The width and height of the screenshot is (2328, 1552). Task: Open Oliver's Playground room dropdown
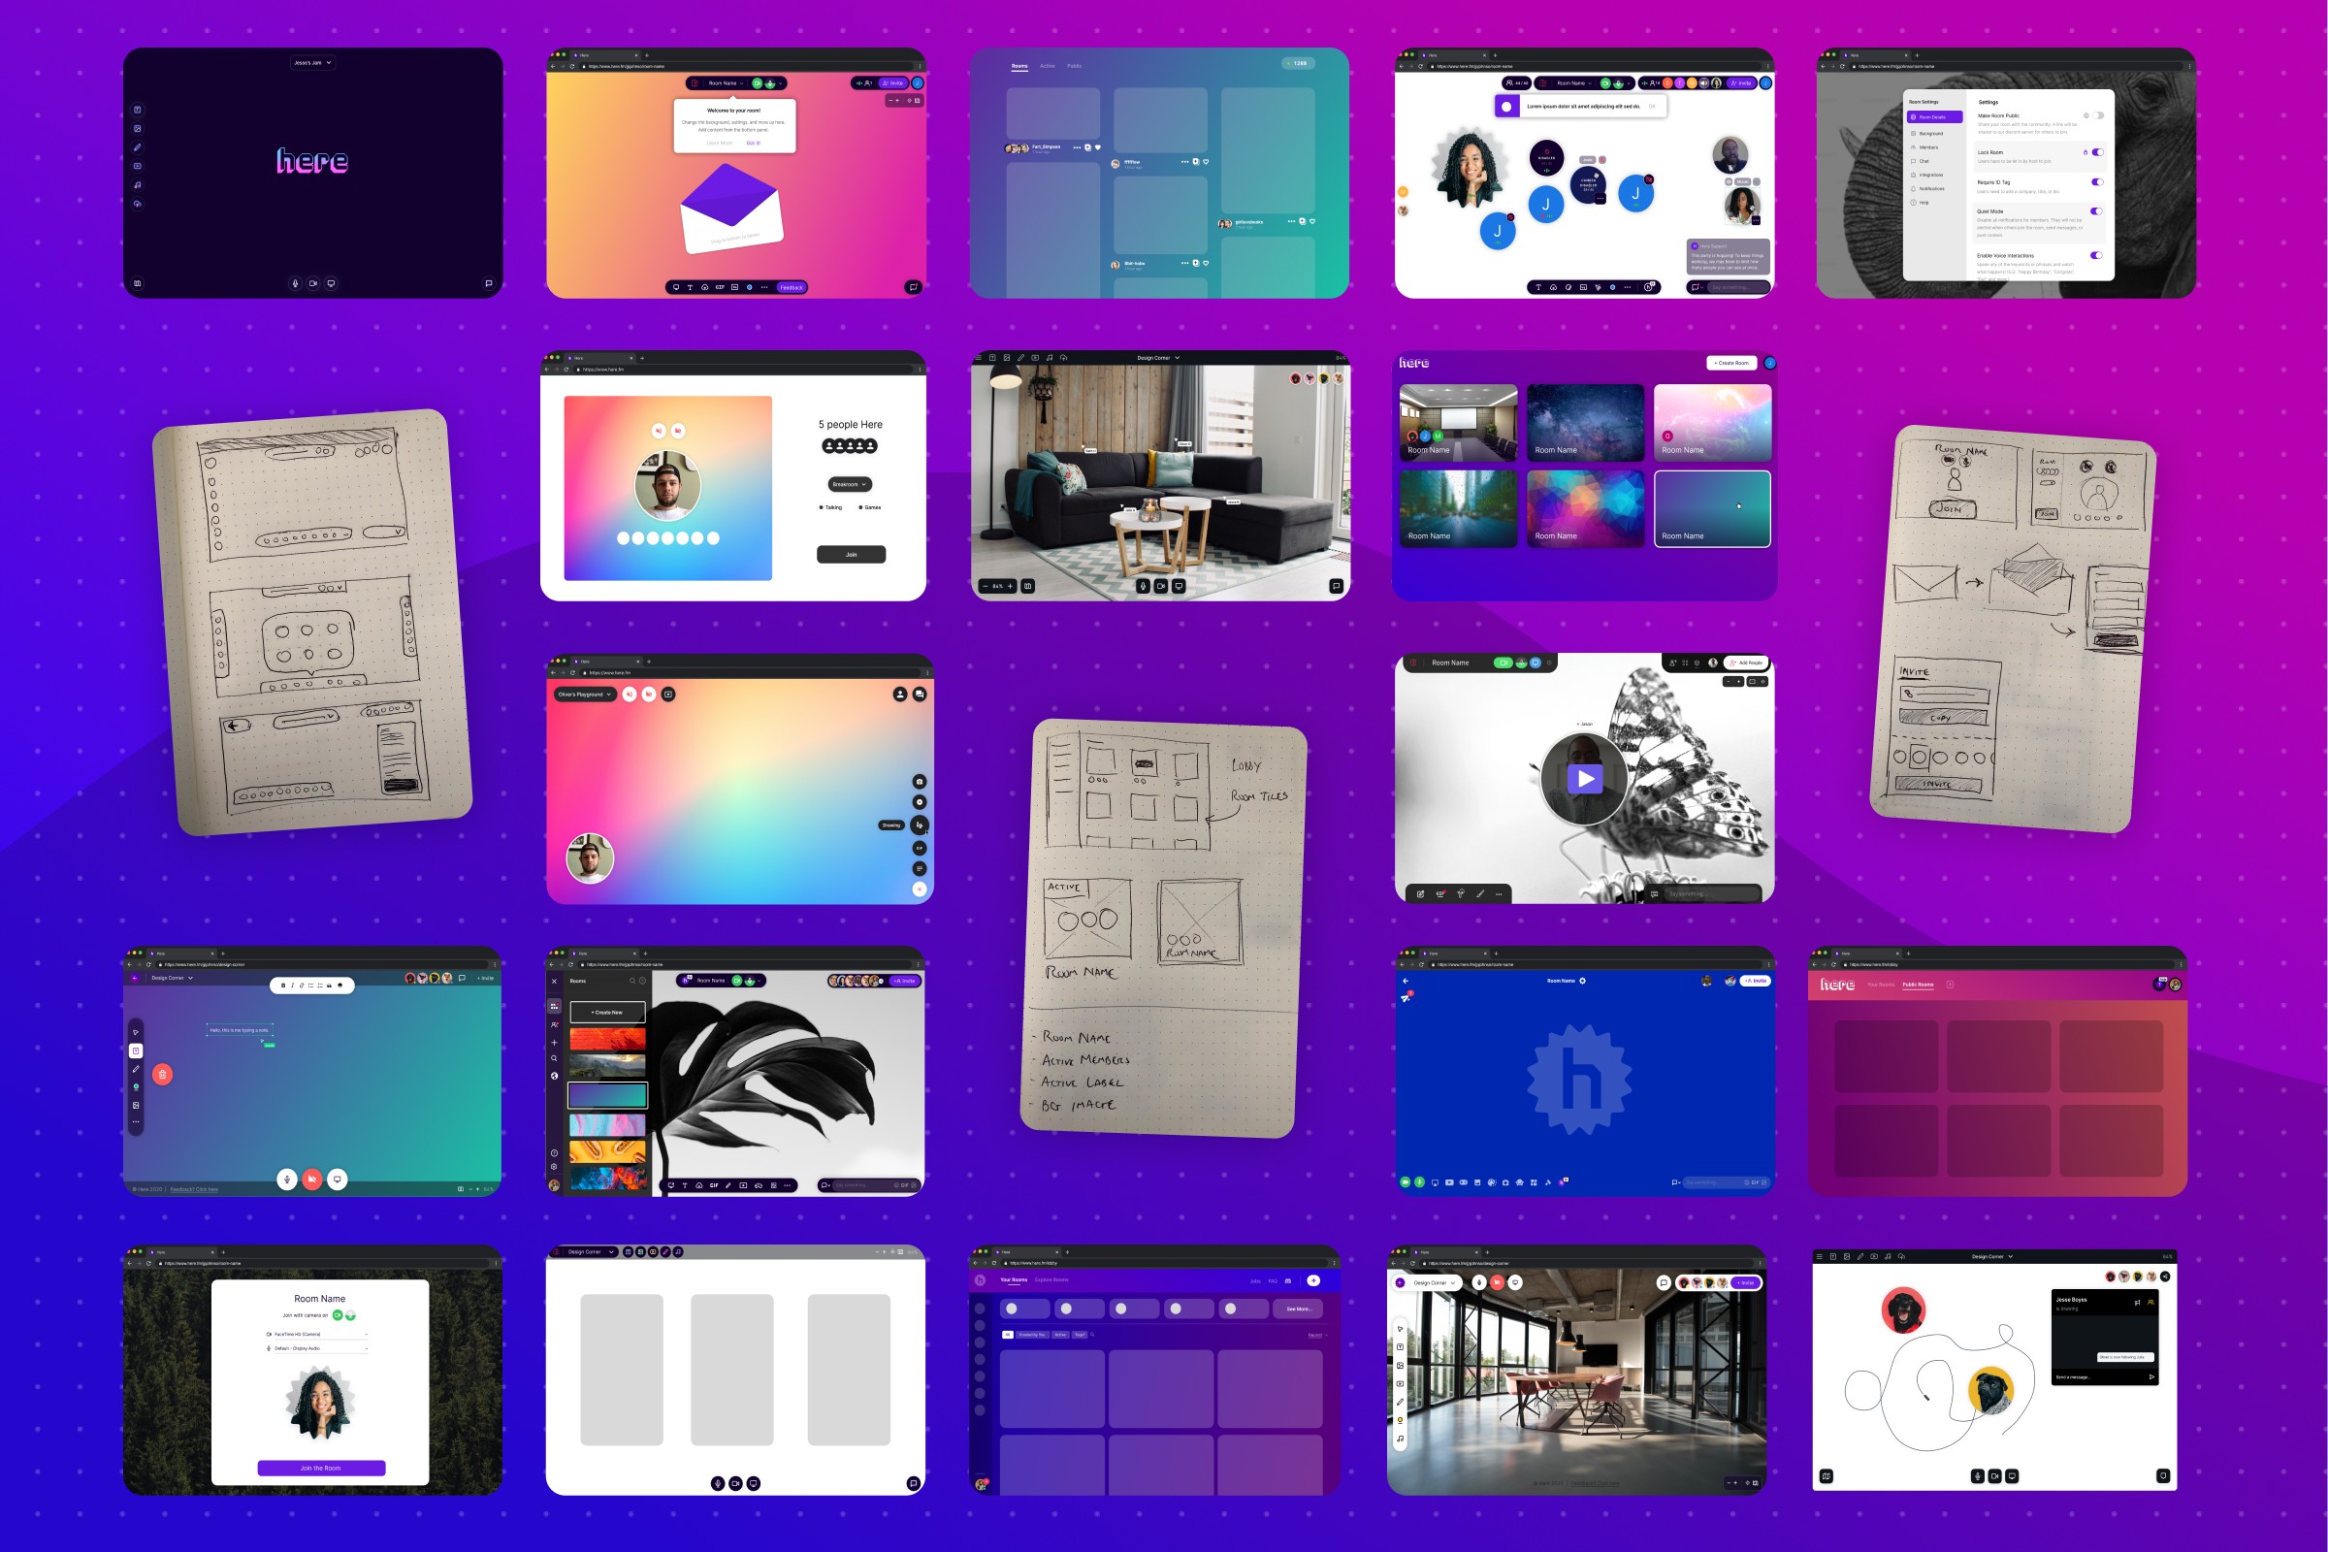point(585,694)
